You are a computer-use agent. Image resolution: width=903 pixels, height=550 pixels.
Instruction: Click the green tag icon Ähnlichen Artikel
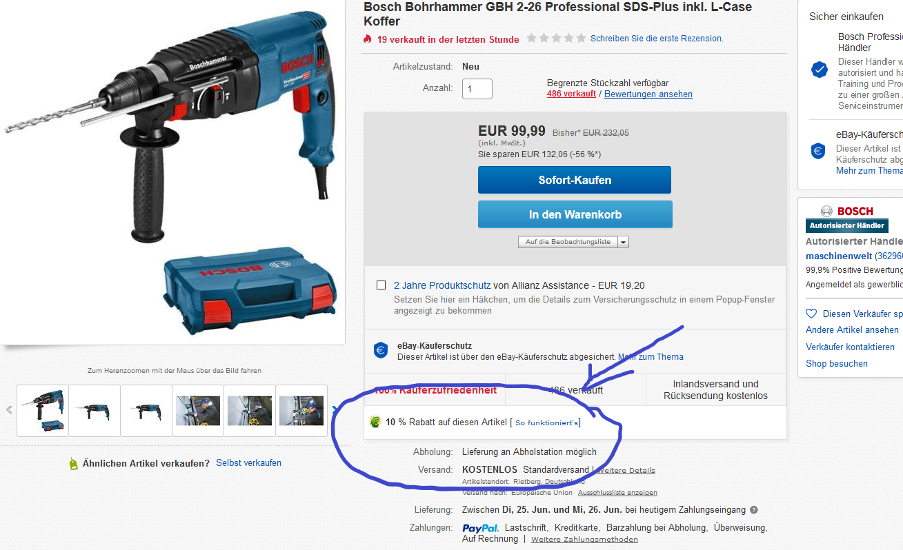[74, 464]
